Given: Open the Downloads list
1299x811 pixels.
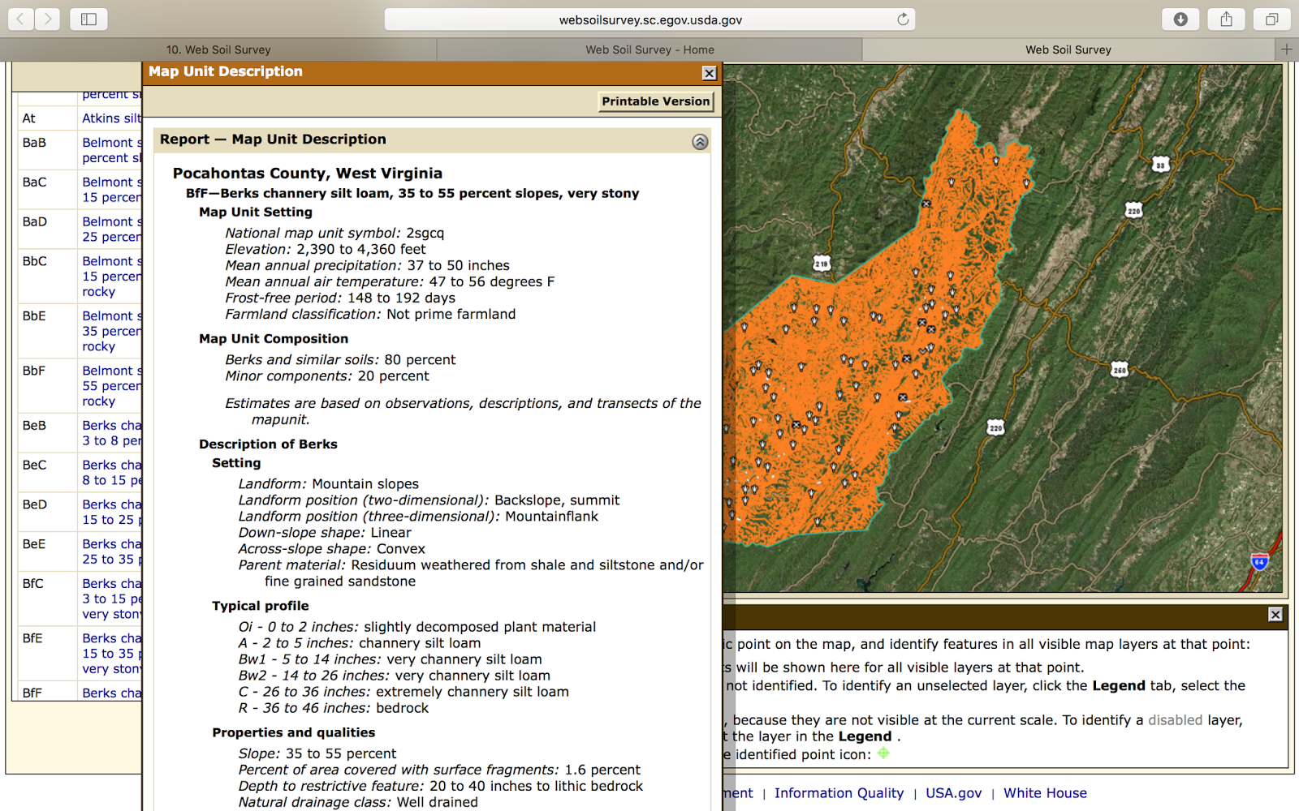Looking at the screenshot, I should (x=1181, y=19).
